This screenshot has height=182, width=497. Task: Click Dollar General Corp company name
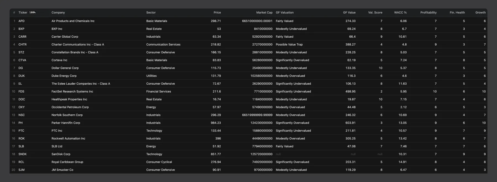(x=65, y=68)
